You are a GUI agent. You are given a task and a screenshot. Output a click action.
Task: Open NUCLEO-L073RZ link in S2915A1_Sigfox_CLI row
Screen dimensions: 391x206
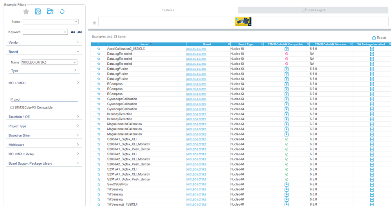(196, 169)
